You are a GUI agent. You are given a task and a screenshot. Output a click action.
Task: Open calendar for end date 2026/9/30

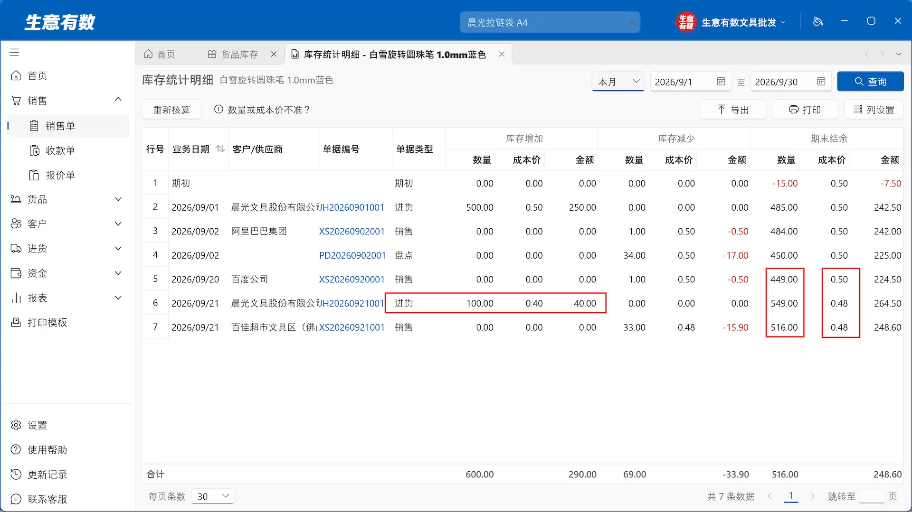click(821, 82)
